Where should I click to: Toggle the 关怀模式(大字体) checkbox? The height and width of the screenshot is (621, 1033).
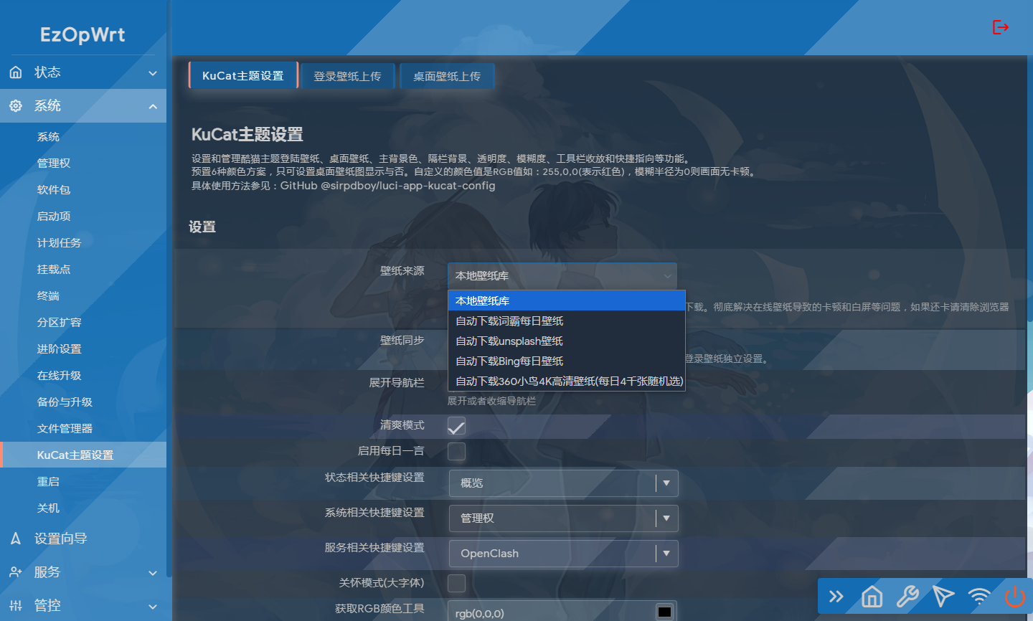[456, 583]
